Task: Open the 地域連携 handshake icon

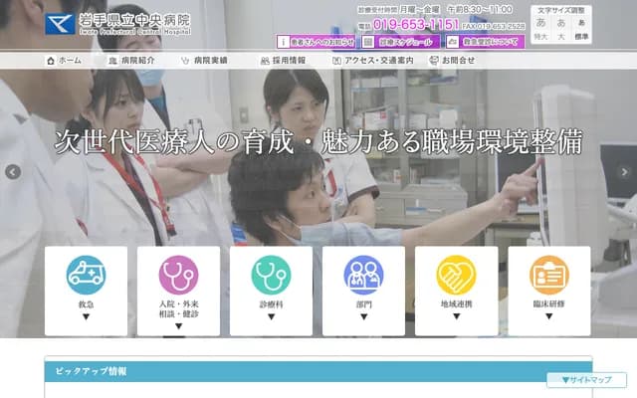Action: point(456,275)
